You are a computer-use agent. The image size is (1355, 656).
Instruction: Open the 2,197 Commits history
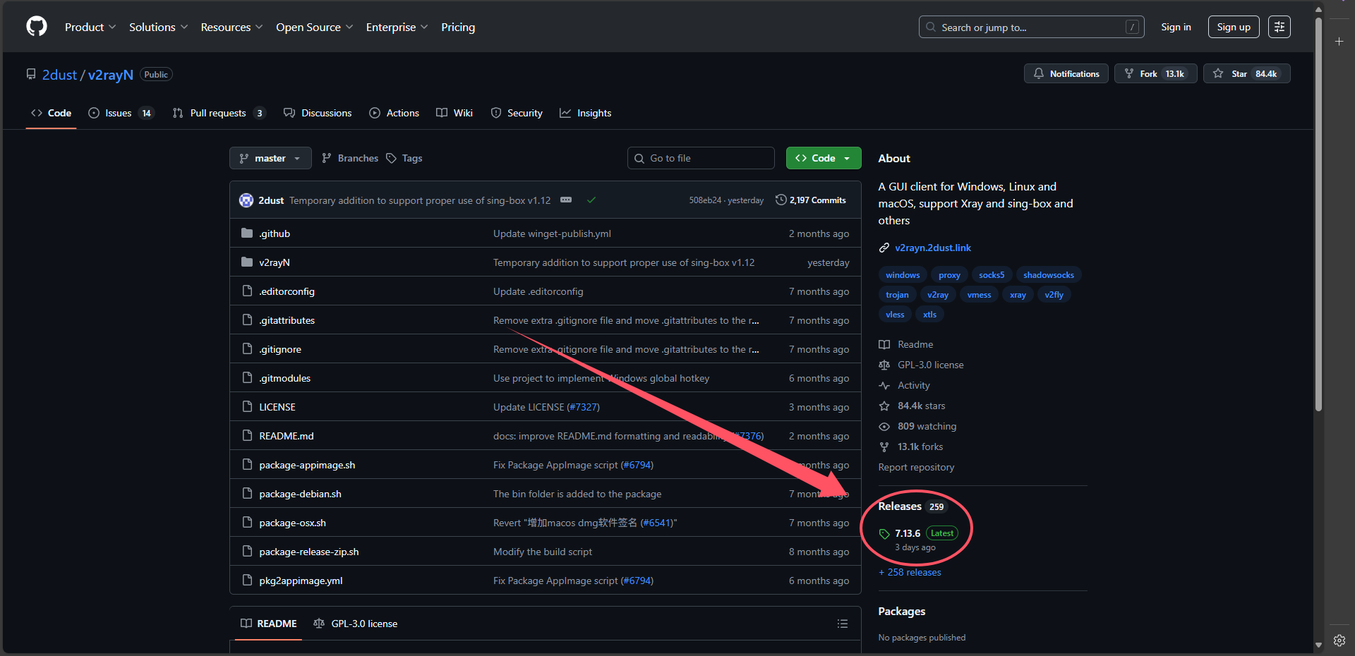click(x=810, y=200)
